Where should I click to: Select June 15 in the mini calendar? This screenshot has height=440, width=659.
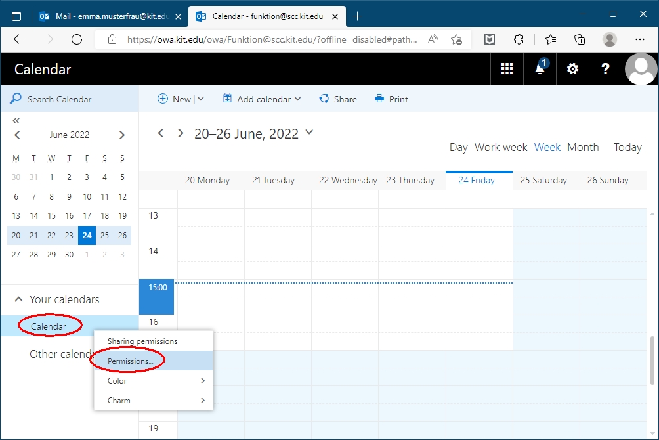52,215
